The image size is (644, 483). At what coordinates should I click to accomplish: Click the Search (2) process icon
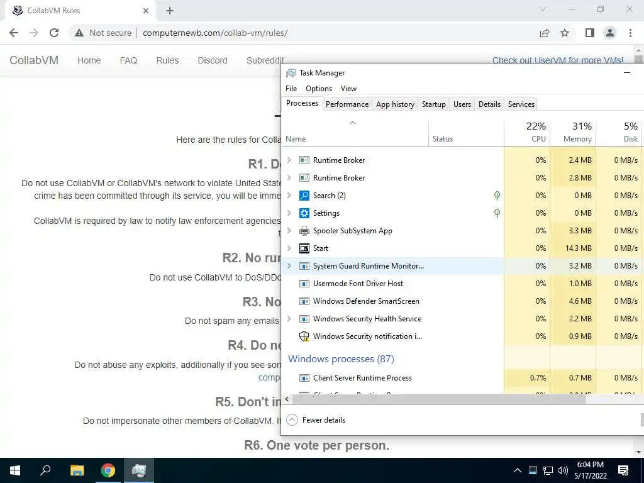pyautogui.click(x=304, y=196)
